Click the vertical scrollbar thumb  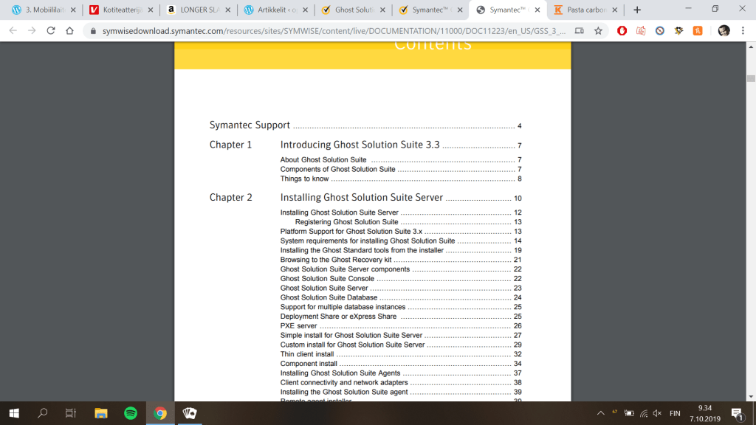[x=750, y=78]
